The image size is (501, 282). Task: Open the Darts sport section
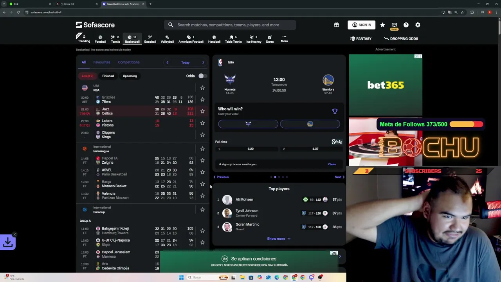click(x=270, y=39)
